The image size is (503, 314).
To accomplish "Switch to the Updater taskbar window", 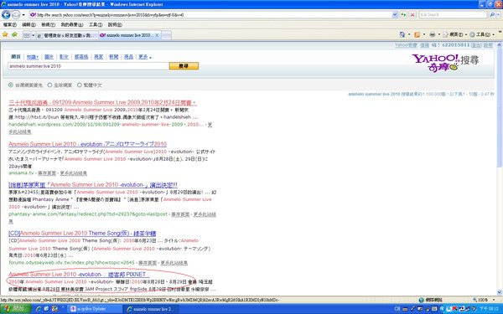I will 94,309.
